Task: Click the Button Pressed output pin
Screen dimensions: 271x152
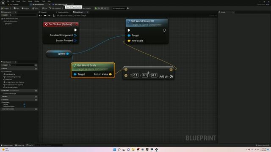Action: click(x=75, y=41)
